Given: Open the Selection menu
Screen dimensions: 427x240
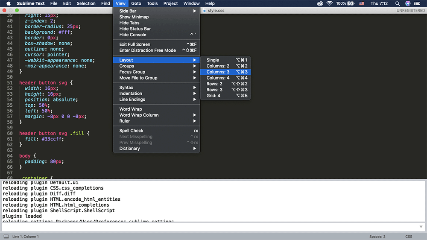Looking at the screenshot, I should click(86, 3).
